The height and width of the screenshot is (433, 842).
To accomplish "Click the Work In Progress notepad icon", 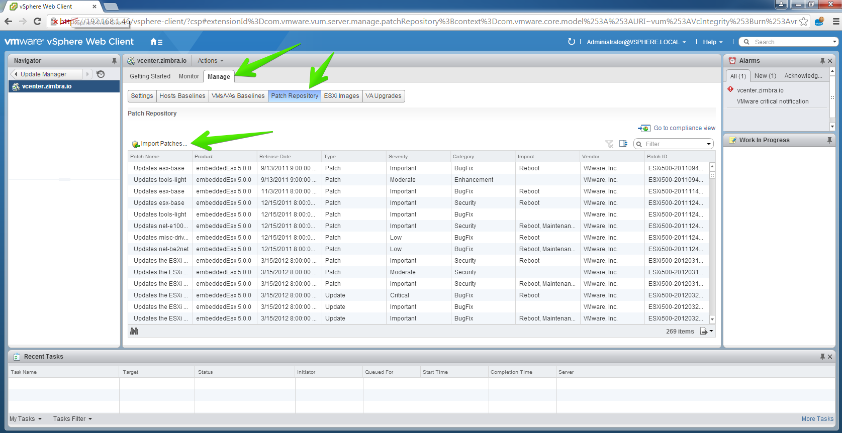I will [733, 140].
